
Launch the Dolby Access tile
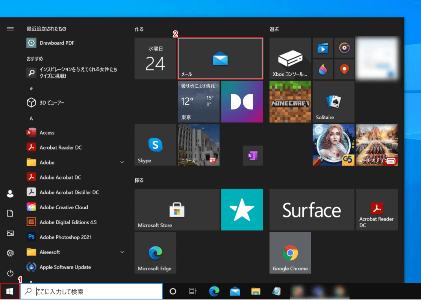(x=242, y=102)
